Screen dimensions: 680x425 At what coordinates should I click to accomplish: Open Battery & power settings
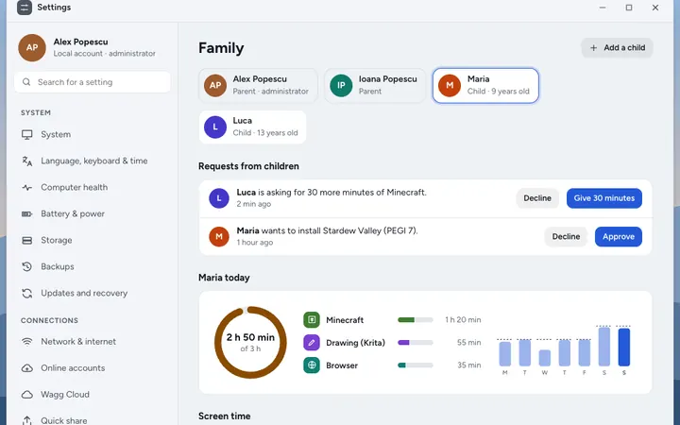tap(92, 213)
